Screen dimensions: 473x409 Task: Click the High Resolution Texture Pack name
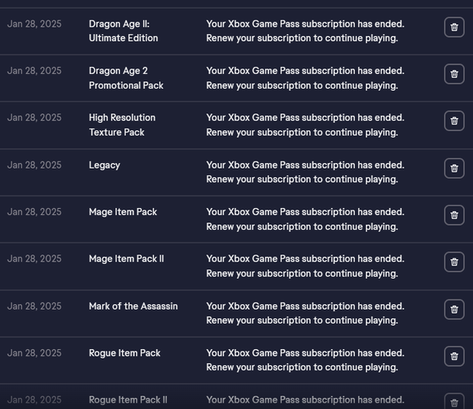point(121,125)
